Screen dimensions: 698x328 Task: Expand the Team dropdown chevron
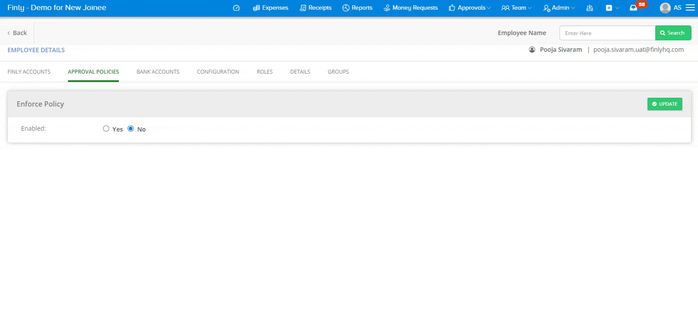click(x=530, y=8)
